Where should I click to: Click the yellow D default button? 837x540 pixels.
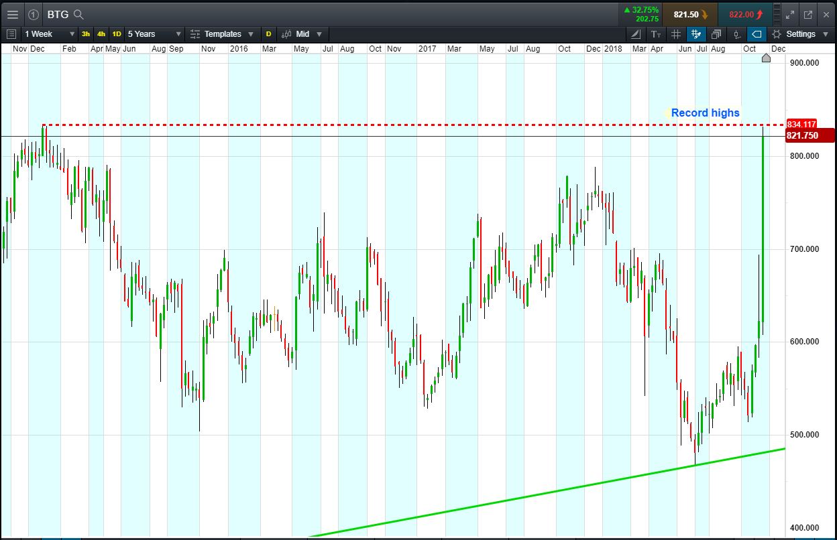(x=268, y=33)
